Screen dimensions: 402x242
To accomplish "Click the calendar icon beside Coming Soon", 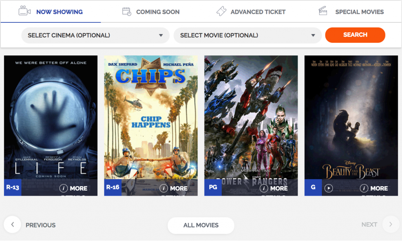I will click(x=127, y=11).
